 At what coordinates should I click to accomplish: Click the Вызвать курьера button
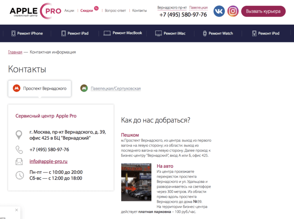pos(263,11)
